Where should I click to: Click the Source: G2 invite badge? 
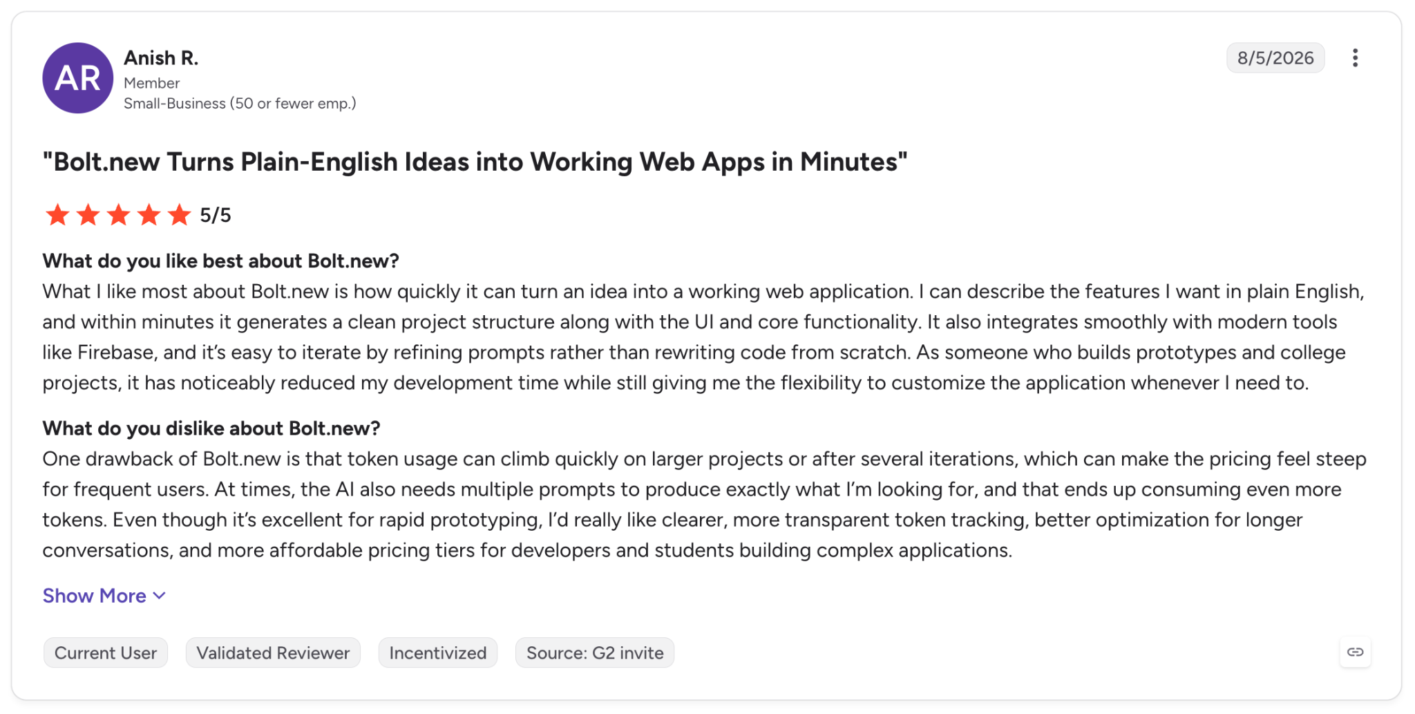click(595, 652)
